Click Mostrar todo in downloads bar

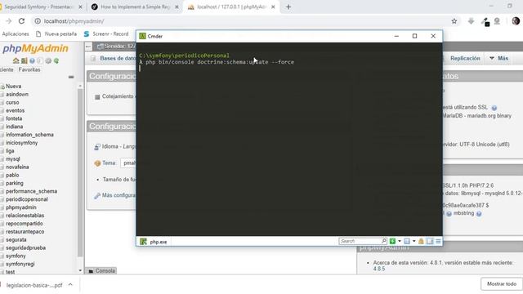[x=501, y=284]
